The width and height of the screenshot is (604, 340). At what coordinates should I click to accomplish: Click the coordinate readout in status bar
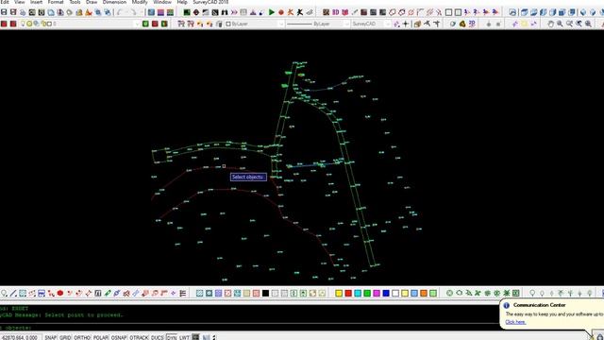[20, 337]
